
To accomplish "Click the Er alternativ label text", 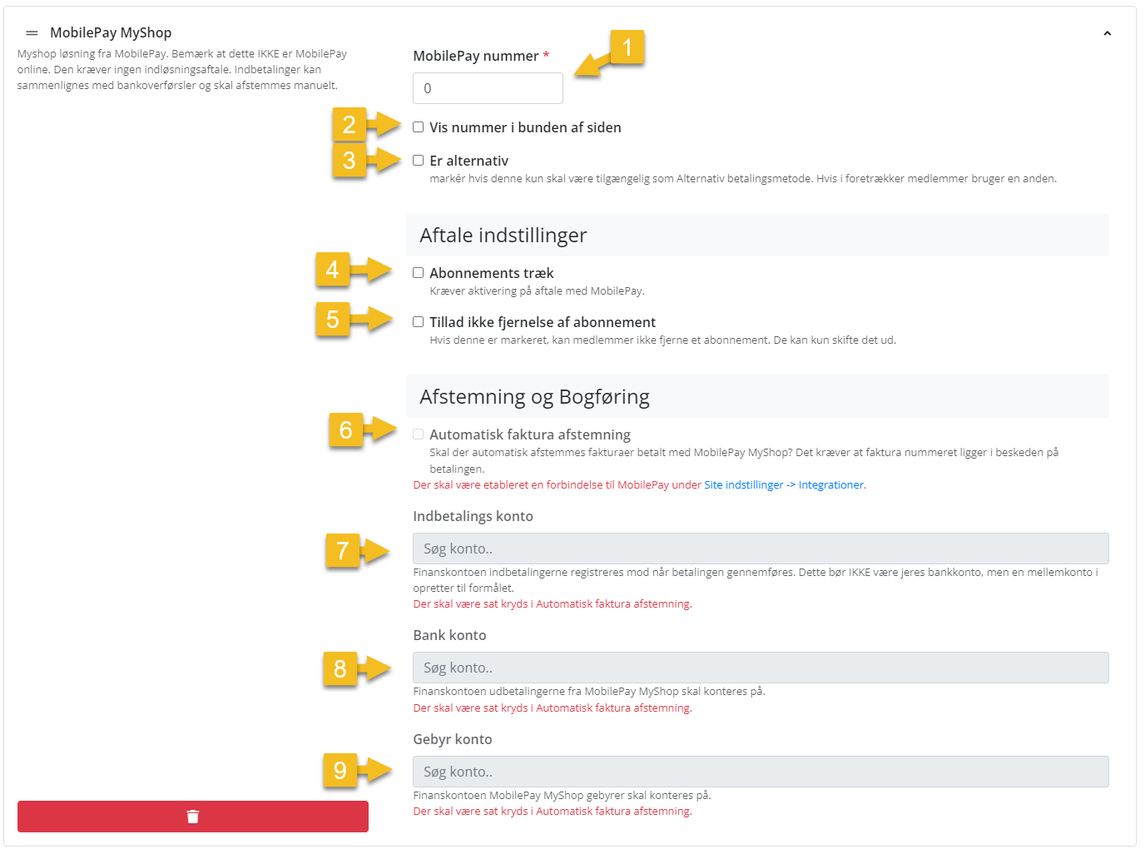I will pos(468,161).
